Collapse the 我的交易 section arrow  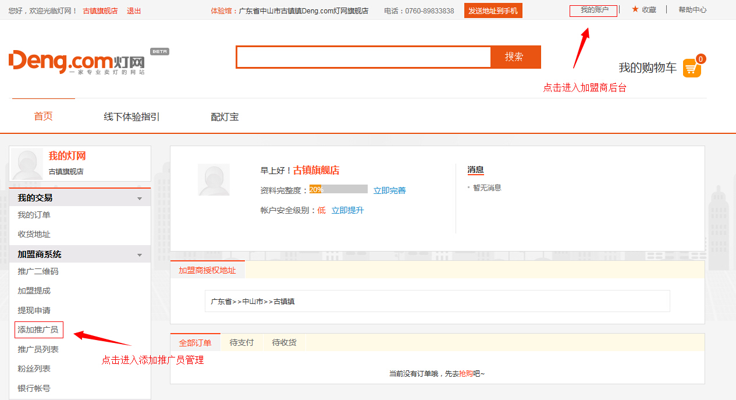click(140, 199)
